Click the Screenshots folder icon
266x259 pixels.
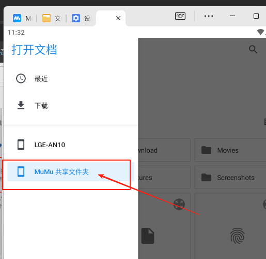pos(206,177)
